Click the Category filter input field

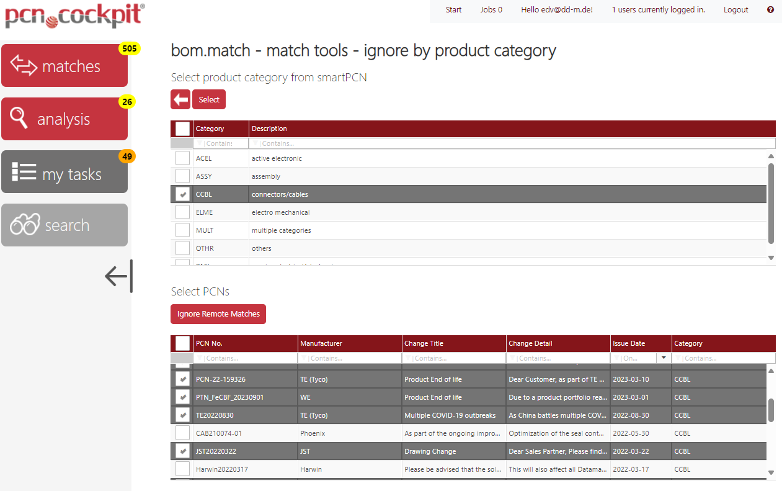coord(221,143)
